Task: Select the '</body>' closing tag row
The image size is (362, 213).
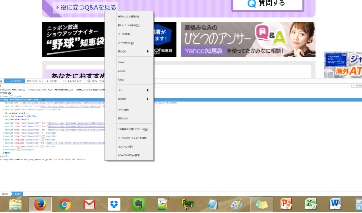Action: click(6, 153)
